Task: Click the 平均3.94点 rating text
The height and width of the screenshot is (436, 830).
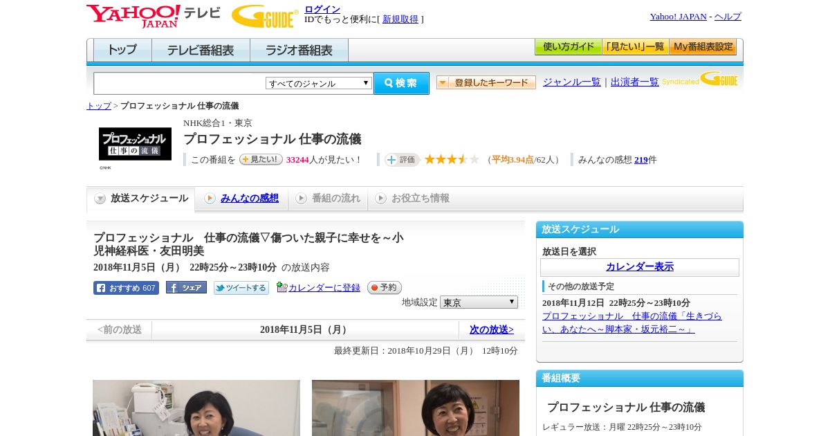Action: click(513, 160)
